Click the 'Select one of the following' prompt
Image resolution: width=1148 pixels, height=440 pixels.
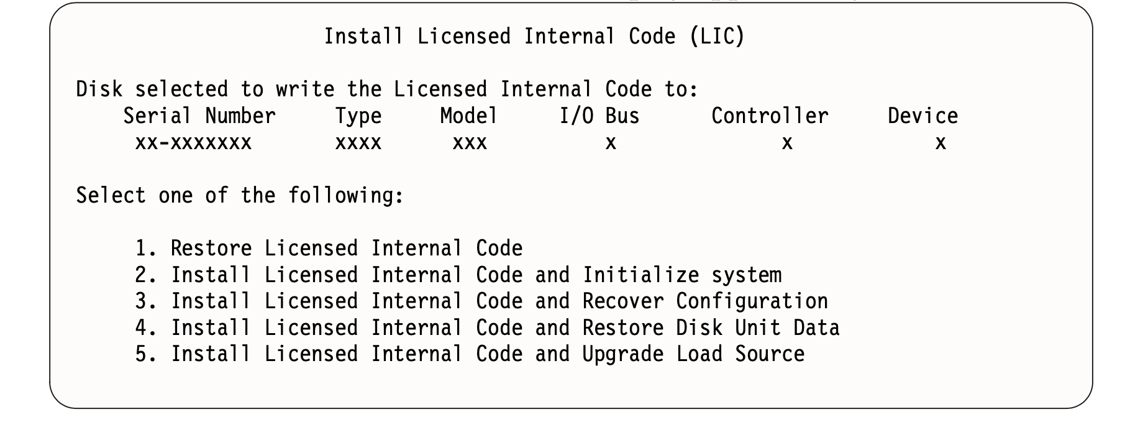[240, 196]
